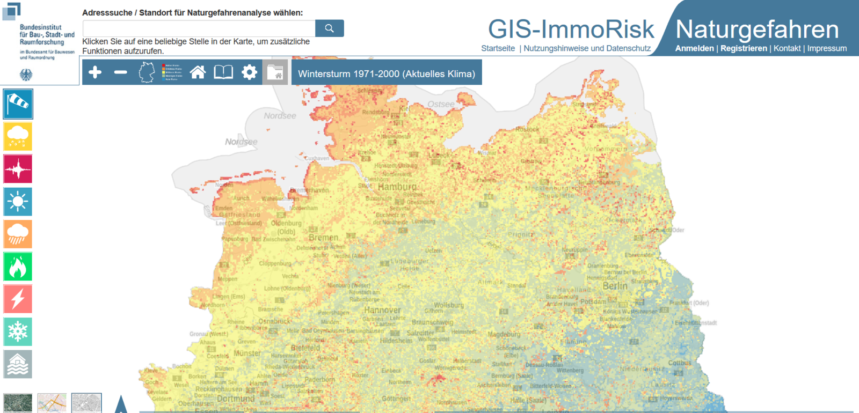The width and height of the screenshot is (859, 413).
Task: Click Anmelden to log in
Action: tap(695, 48)
